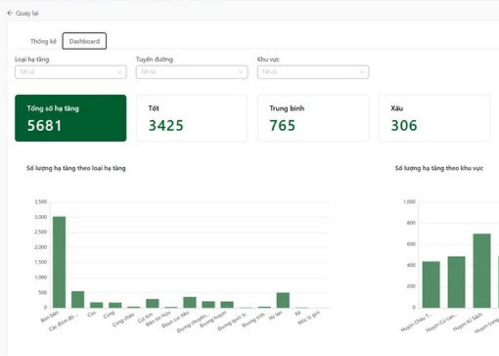
Task: Click the Quay lại back link
Action: tap(27, 13)
